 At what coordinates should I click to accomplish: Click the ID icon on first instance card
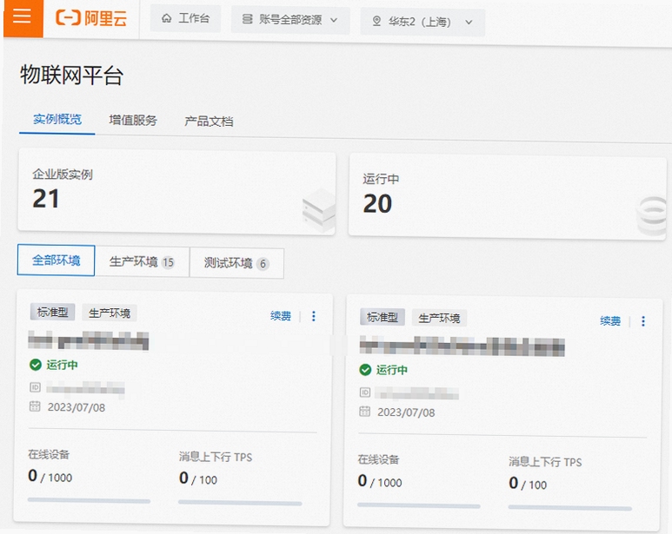[x=35, y=387]
